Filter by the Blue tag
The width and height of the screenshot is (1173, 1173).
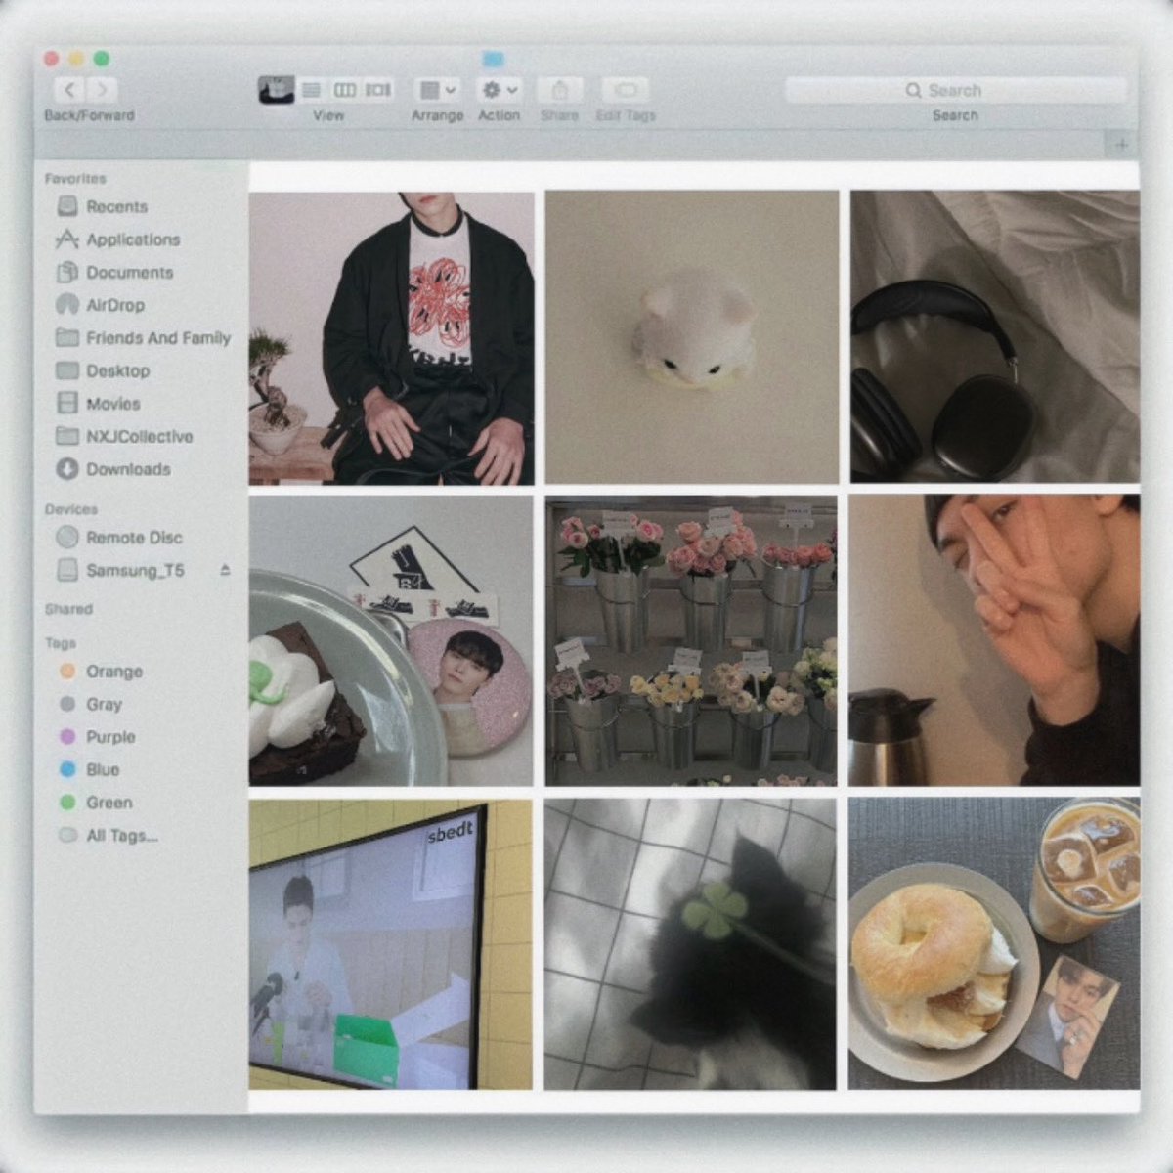coord(103,770)
